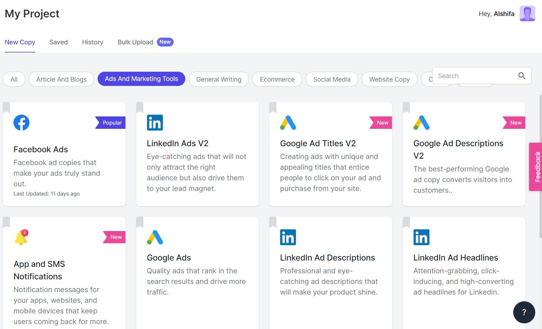542x329 pixels.
Task: Bookmark the Facebook Ads card
Action: point(6,108)
